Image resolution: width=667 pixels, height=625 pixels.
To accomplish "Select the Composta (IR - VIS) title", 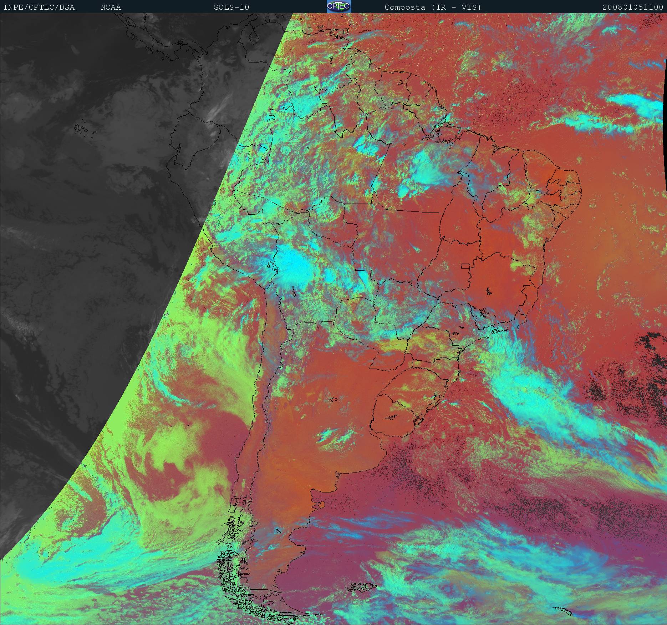I will point(433,7).
